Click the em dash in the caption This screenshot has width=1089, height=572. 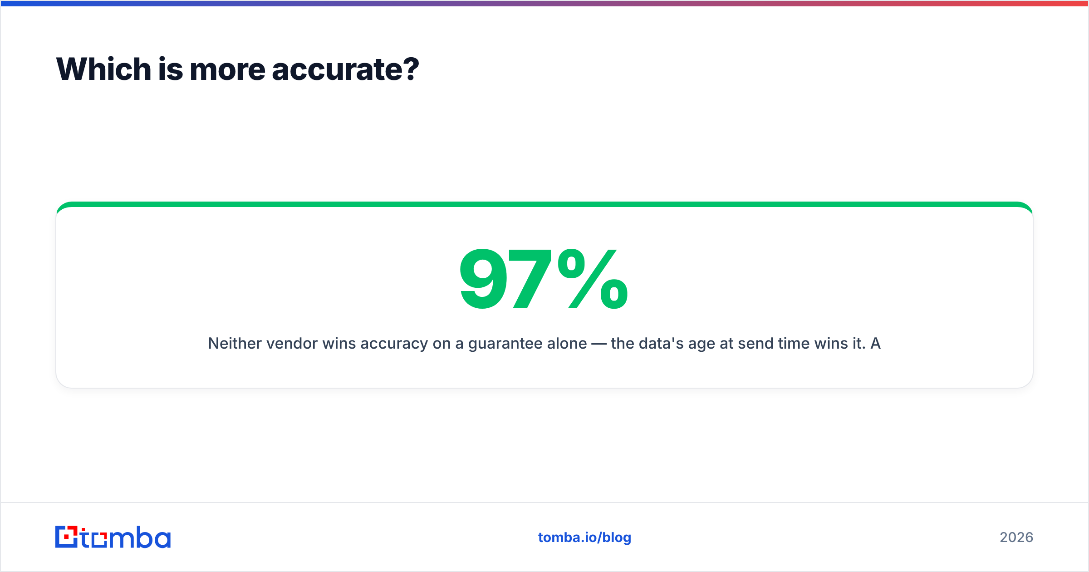click(599, 344)
